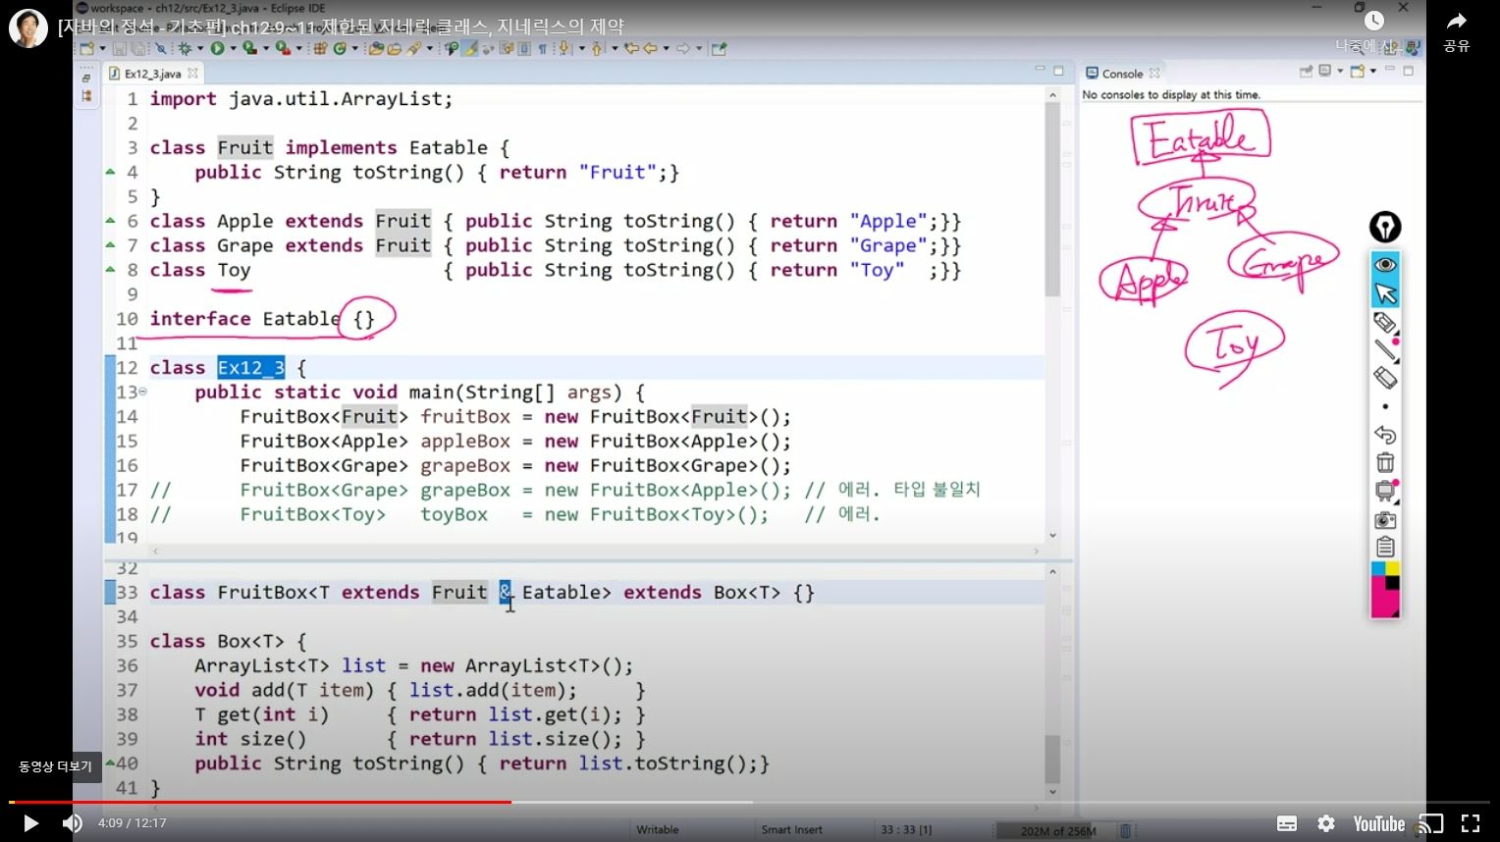Play the YouTube video

pos(30,823)
